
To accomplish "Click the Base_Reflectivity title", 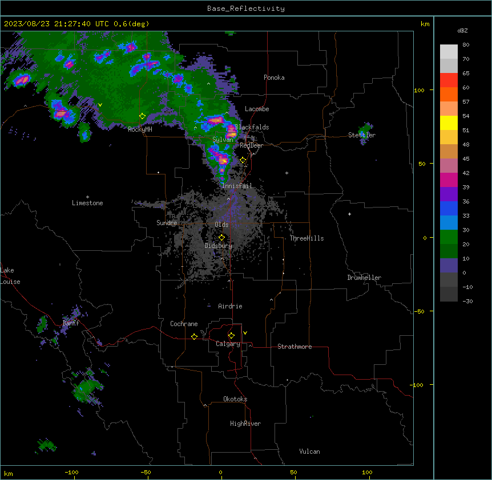I will 246,9.
